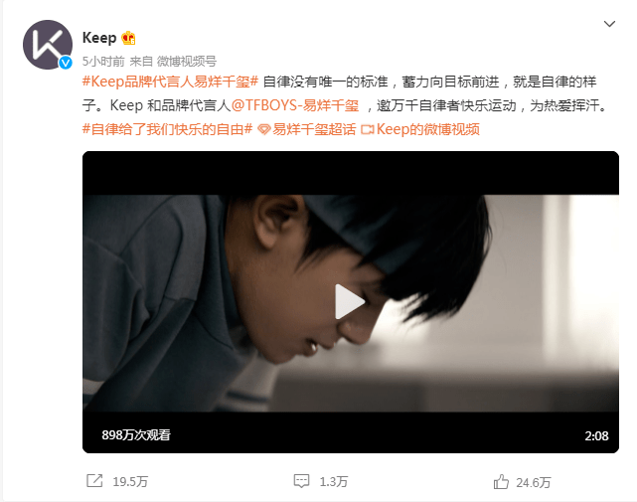
Task: Open comments via speech bubble icon
Action: (301, 481)
